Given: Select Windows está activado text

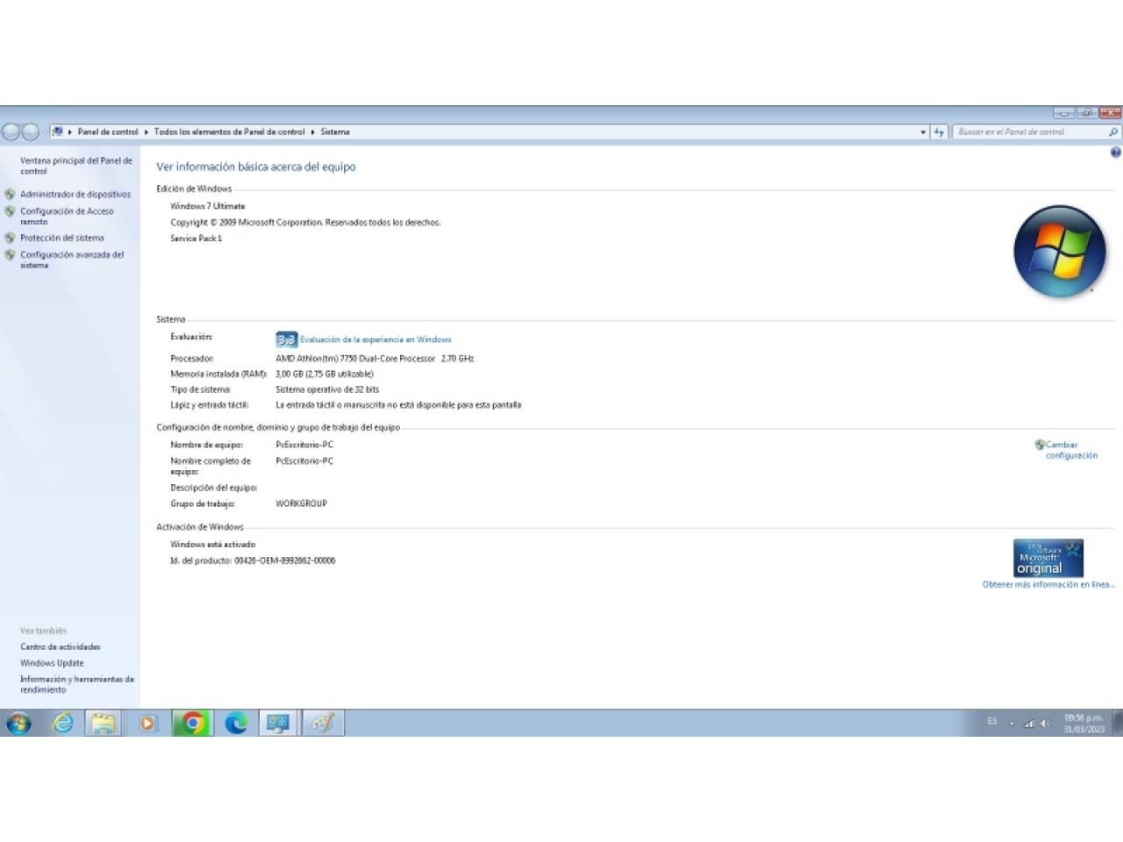Looking at the screenshot, I should click(x=213, y=545).
